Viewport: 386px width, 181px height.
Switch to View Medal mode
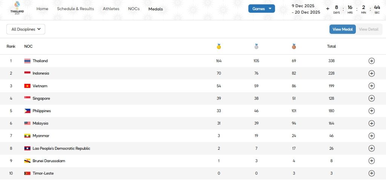tap(342, 29)
